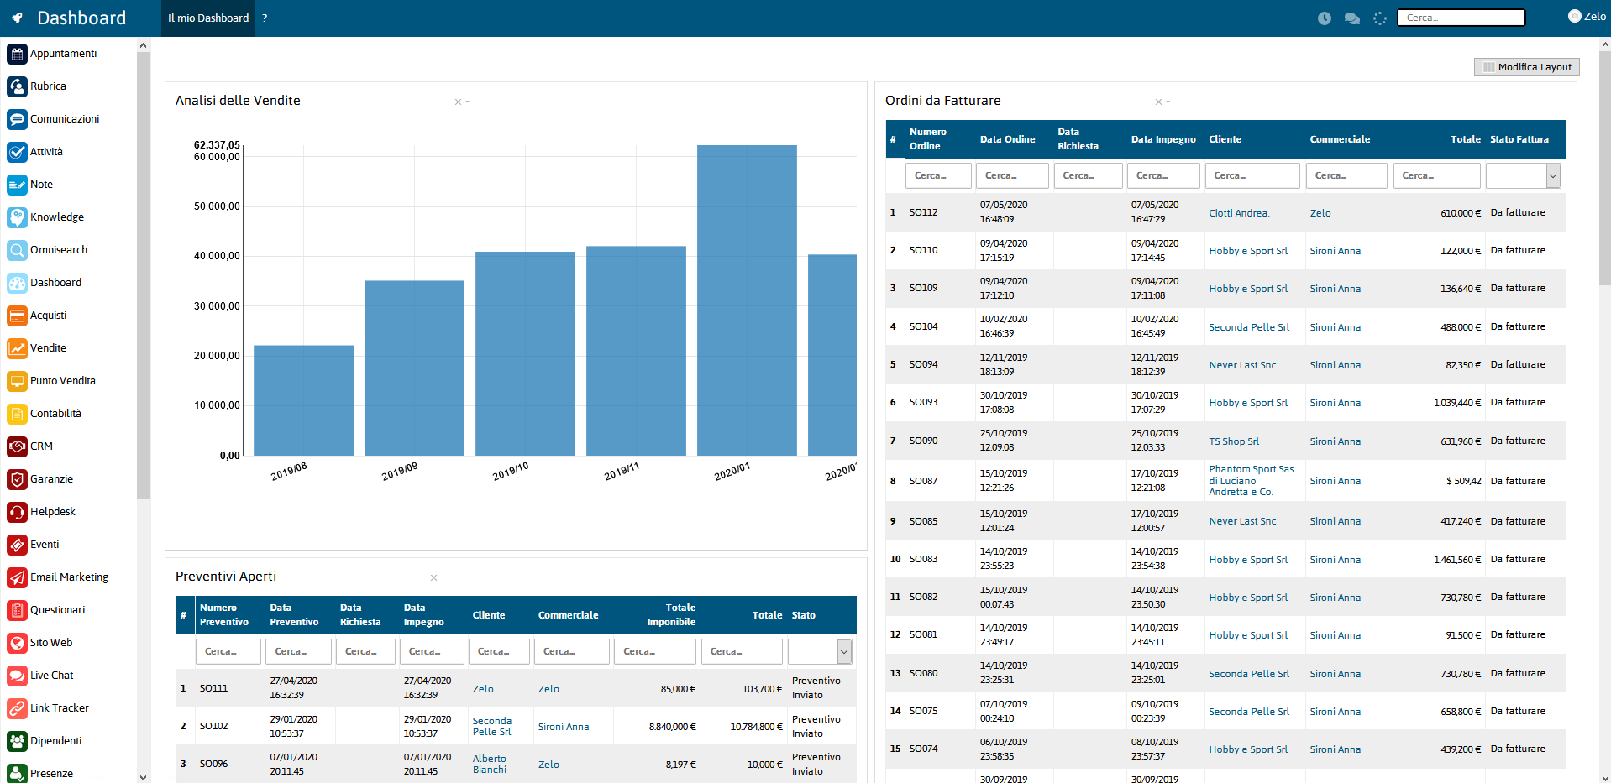This screenshot has width=1611, height=783.
Task: Click total 1.461,560 € in SO083 row
Action: click(x=1457, y=560)
